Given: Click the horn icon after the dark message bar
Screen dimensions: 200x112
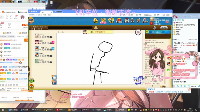Looking at the screenshot, I should pos(96,28).
